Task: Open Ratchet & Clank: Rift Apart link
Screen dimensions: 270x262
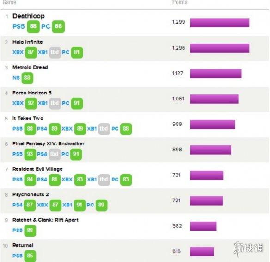Action: click(45, 220)
